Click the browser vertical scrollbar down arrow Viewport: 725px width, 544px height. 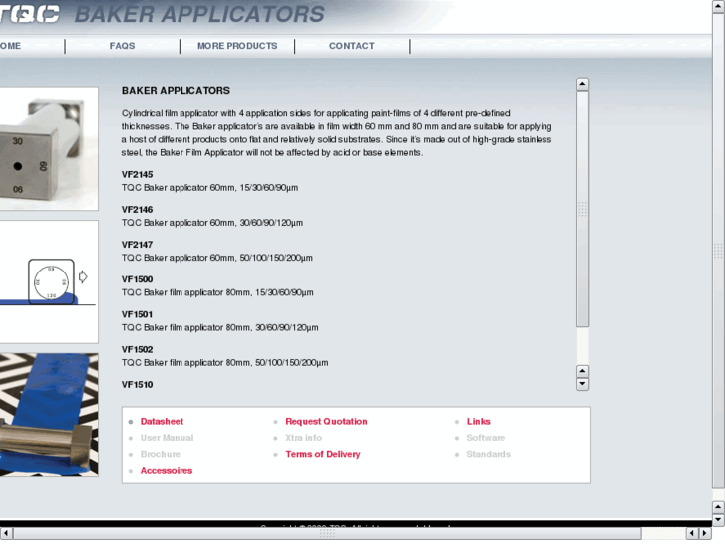tap(718, 520)
